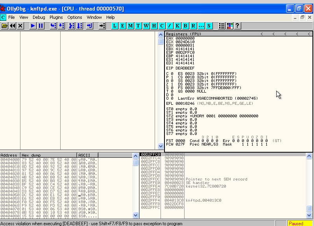Image resolution: width=314 pixels, height=226 pixels.
Task: Show the Source window (S button)
Action: coord(209,26)
